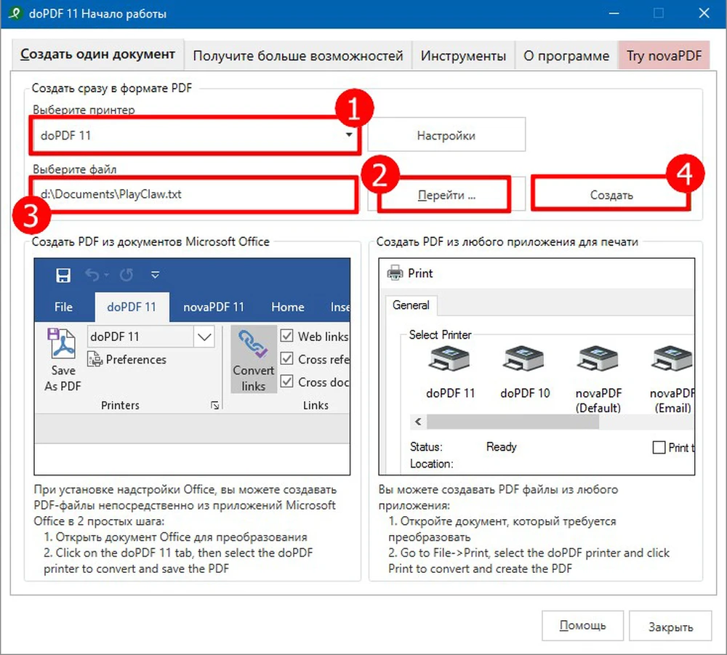The width and height of the screenshot is (727, 655).
Task: Click the Save As PDF icon
Action: (62, 345)
